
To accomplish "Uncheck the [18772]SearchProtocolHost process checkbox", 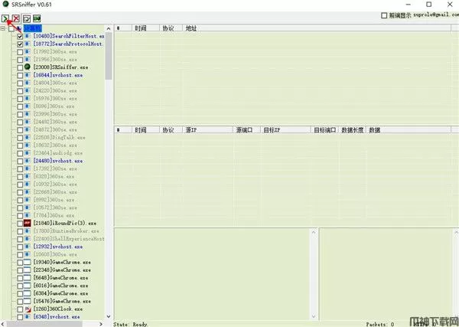I will (20, 44).
